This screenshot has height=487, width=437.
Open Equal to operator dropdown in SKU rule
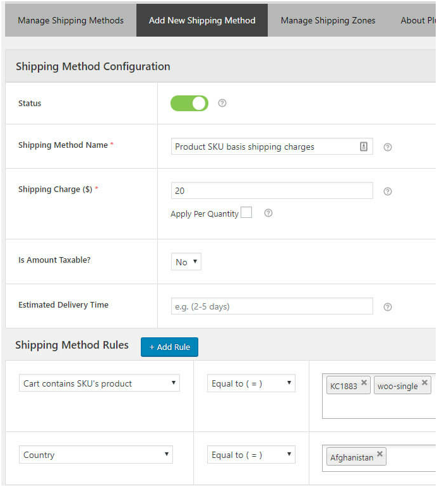(x=251, y=383)
